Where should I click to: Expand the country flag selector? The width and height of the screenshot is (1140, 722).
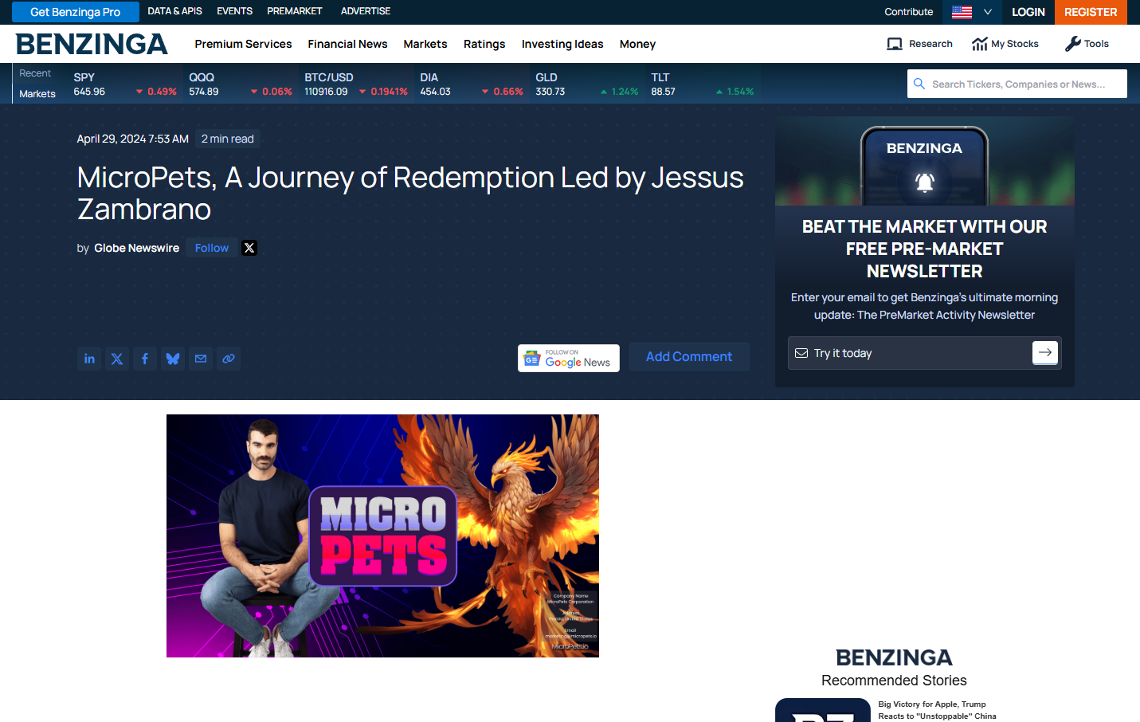coord(971,12)
